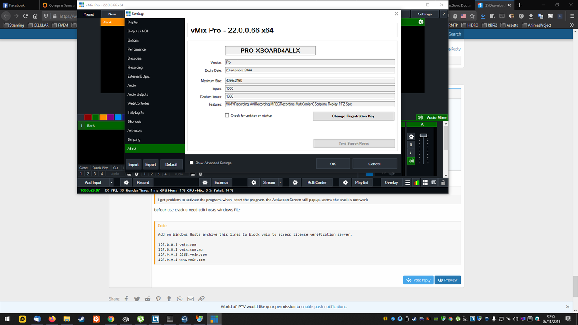578x325 pixels.
Task: Open the Recording settings section
Action: click(155, 67)
